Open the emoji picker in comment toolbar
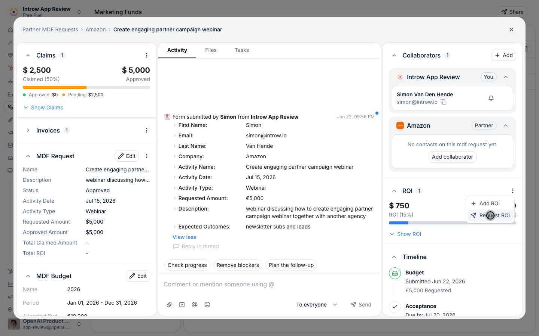 tap(207, 305)
